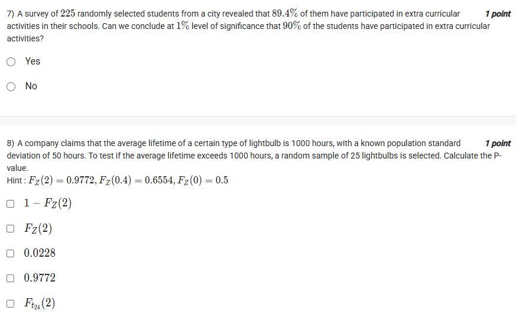Select the No radio button
Screen dimensions: 516x320
tap(11, 86)
